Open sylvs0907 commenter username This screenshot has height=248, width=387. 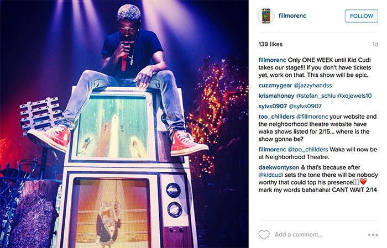pos(273,106)
